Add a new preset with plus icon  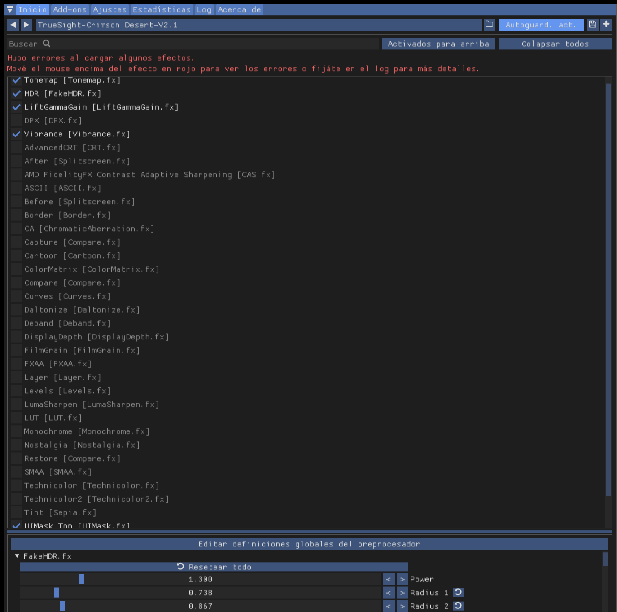point(606,25)
